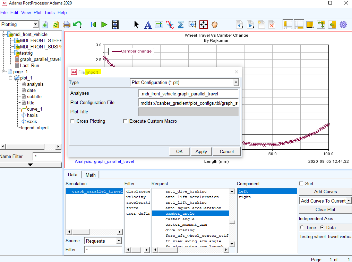Image resolution: width=352 pixels, height=262 pixels.
Task: Tick the Surf checkbox
Action: [301, 184]
